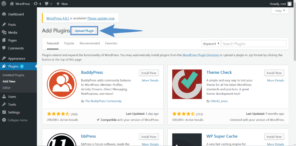The image size is (296, 146).
Task: Click the Collapse menu arrow icon
Action: coord(4,120)
